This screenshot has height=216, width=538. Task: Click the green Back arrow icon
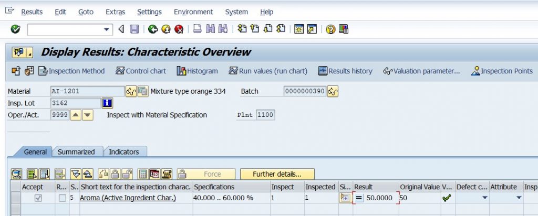pos(153,29)
